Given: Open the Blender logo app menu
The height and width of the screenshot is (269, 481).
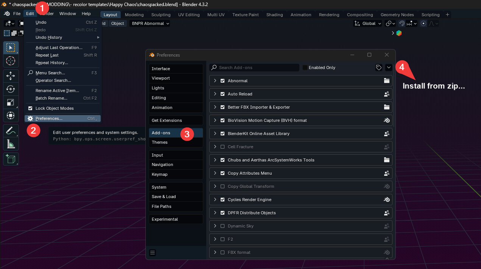Looking at the screenshot, I should tap(7, 14).
